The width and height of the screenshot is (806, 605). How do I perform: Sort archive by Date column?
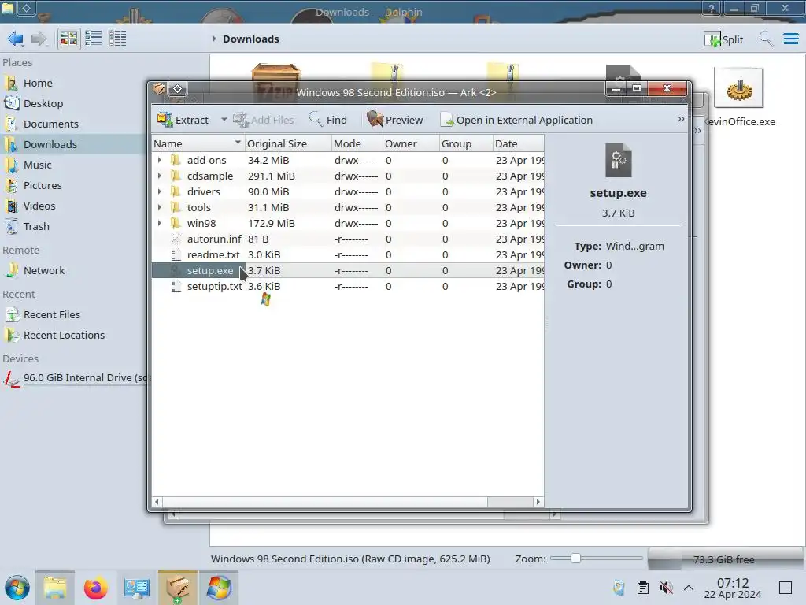[518, 143]
